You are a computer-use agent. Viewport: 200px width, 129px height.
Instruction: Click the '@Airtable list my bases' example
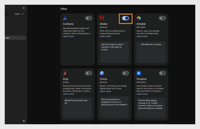point(151,52)
